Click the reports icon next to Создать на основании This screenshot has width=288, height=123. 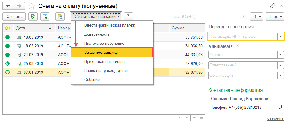[129, 16]
